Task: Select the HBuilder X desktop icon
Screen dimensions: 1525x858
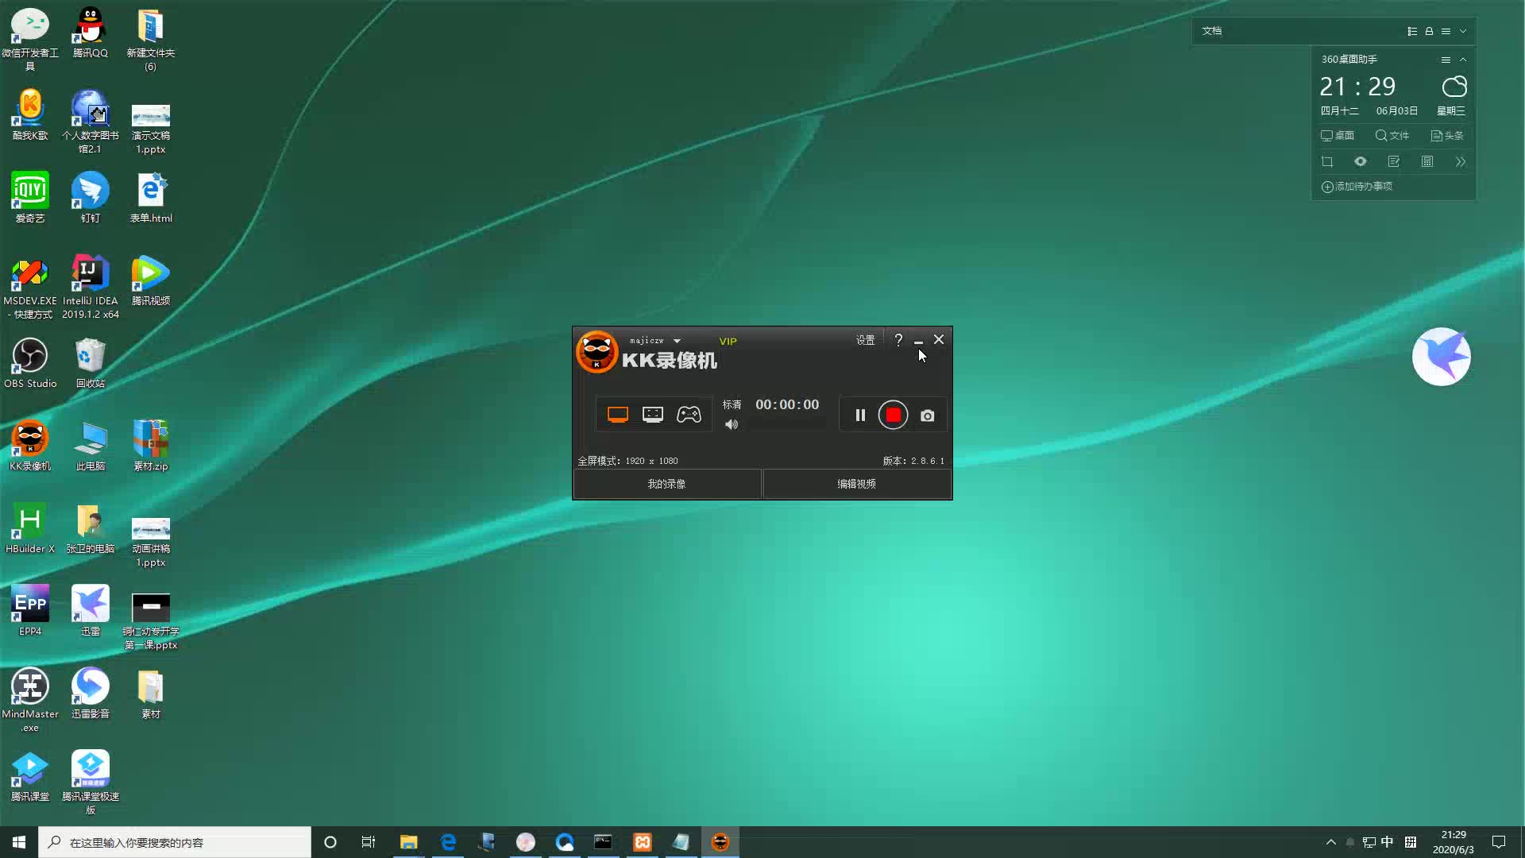Action: point(30,528)
